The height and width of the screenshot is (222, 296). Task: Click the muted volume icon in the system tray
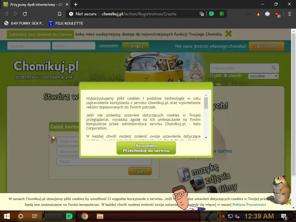point(237,216)
